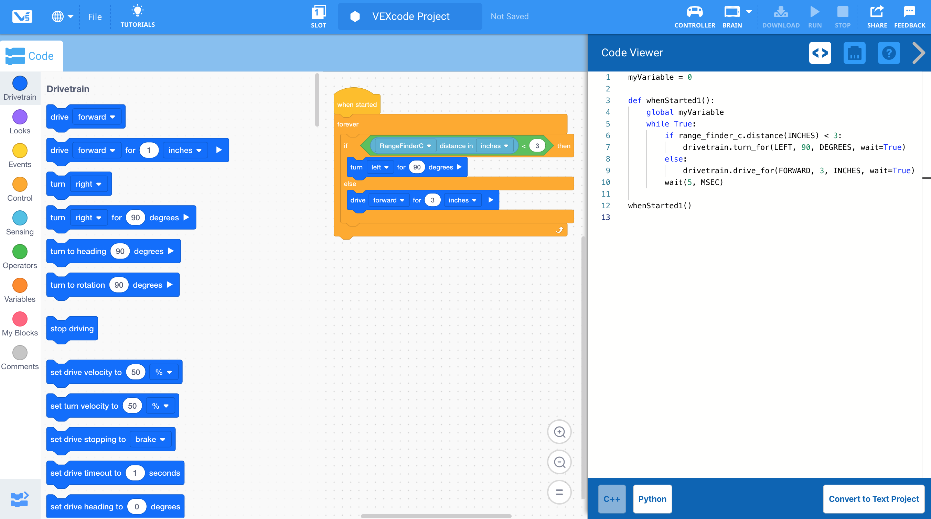Run the project
The height and width of the screenshot is (519, 931).
(x=815, y=16)
